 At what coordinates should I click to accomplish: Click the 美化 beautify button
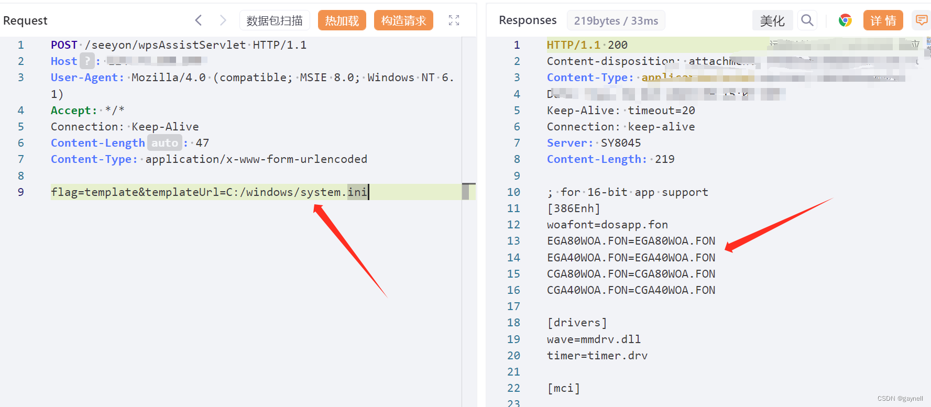point(772,20)
